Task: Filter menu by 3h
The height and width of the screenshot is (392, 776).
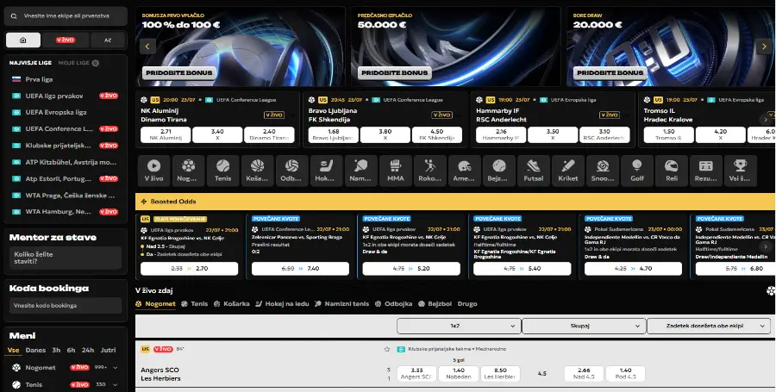Action: click(56, 350)
